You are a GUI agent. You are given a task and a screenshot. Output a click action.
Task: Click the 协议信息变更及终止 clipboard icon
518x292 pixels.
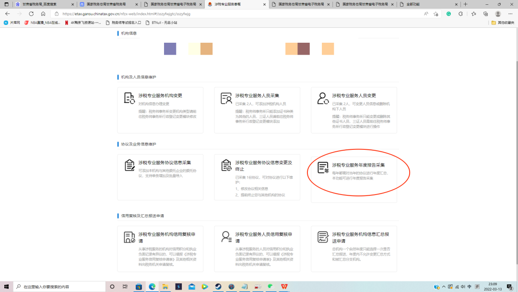pyautogui.click(x=226, y=165)
